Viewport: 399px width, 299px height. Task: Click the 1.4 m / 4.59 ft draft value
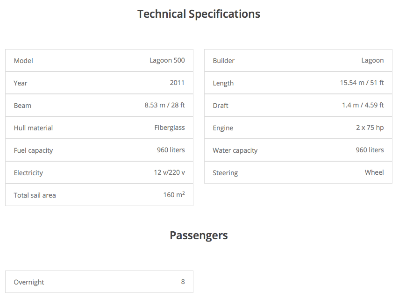click(x=363, y=105)
